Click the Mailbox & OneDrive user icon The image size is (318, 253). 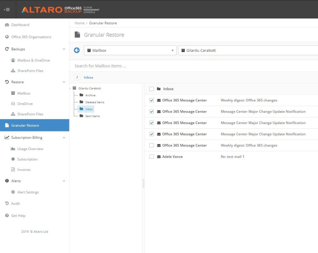click(13, 60)
